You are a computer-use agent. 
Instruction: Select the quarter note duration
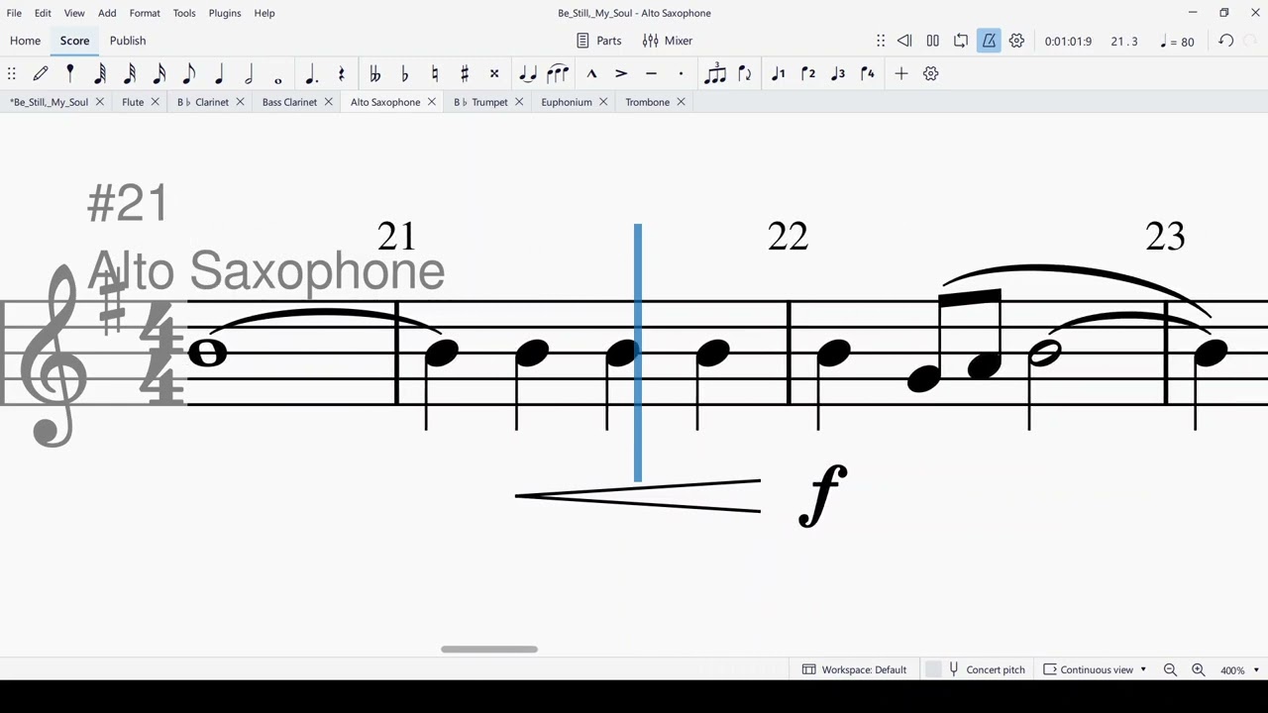pyautogui.click(x=219, y=73)
